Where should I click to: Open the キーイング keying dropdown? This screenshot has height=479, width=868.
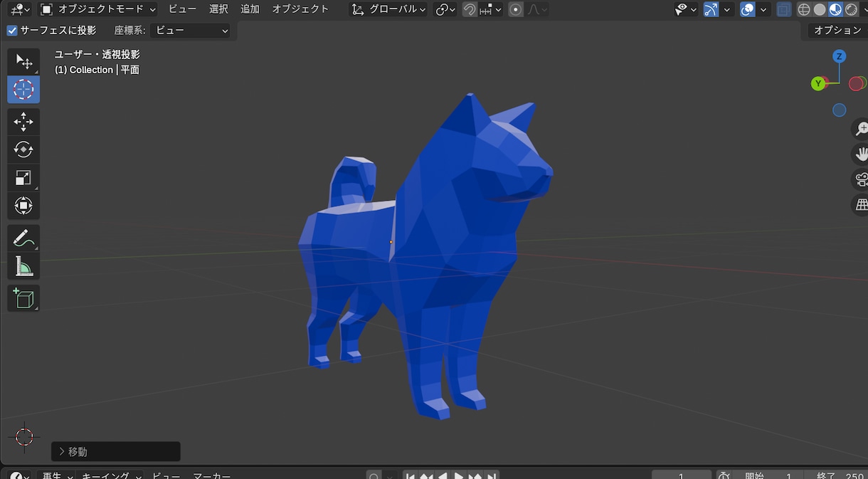coord(111,476)
